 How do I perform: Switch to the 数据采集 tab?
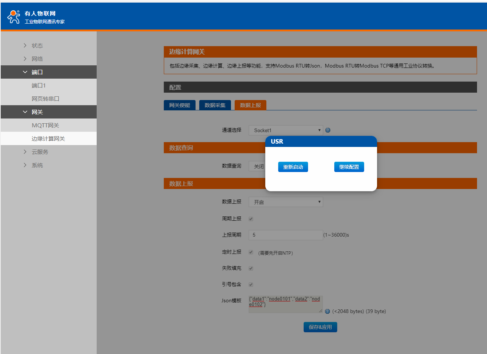[x=215, y=105]
